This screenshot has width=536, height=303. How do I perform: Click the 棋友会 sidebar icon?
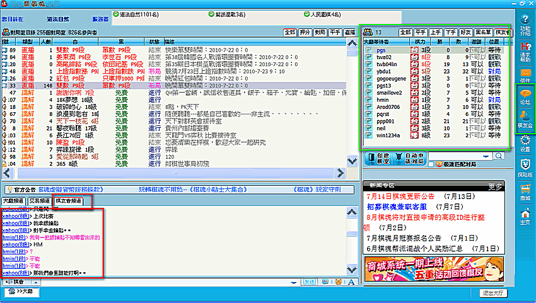coord(525,120)
